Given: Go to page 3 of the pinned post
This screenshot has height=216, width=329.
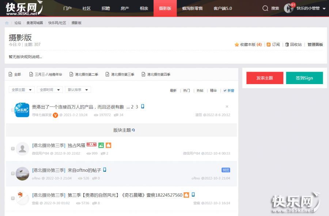Looking at the screenshot, I should (137, 107).
